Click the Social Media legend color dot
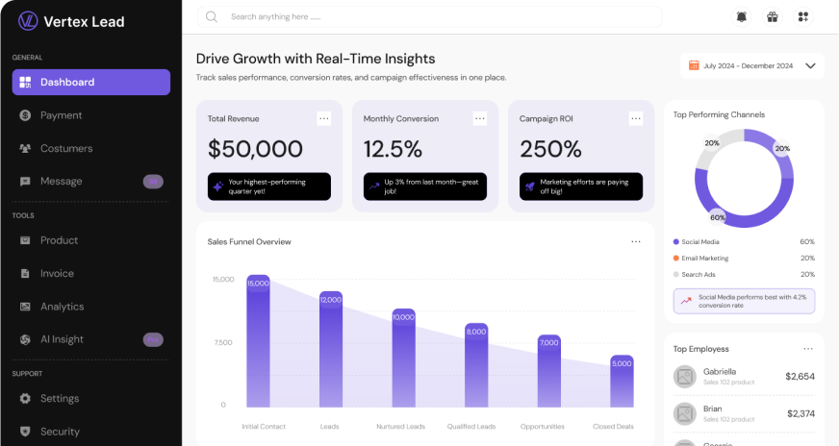The width and height of the screenshot is (839, 446). 676,242
